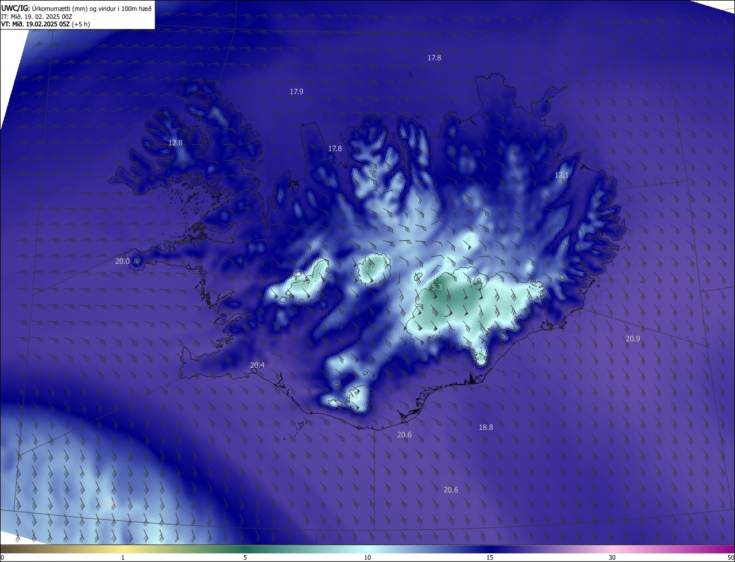The image size is (735, 562).
Task: Click the 17.9 value label over the sea
Action: [296, 92]
